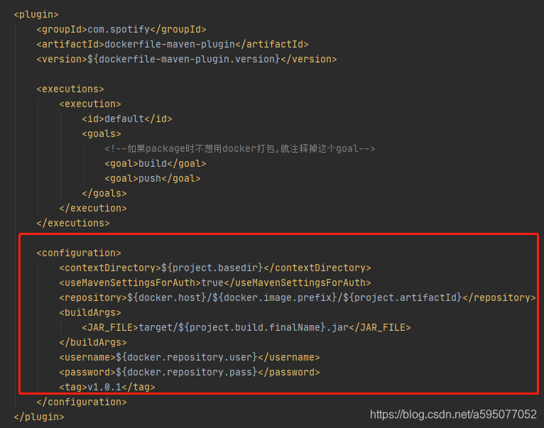This screenshot has width=544, height=428.
Task: Click the opening execution tag
Action: coord(90,104)
